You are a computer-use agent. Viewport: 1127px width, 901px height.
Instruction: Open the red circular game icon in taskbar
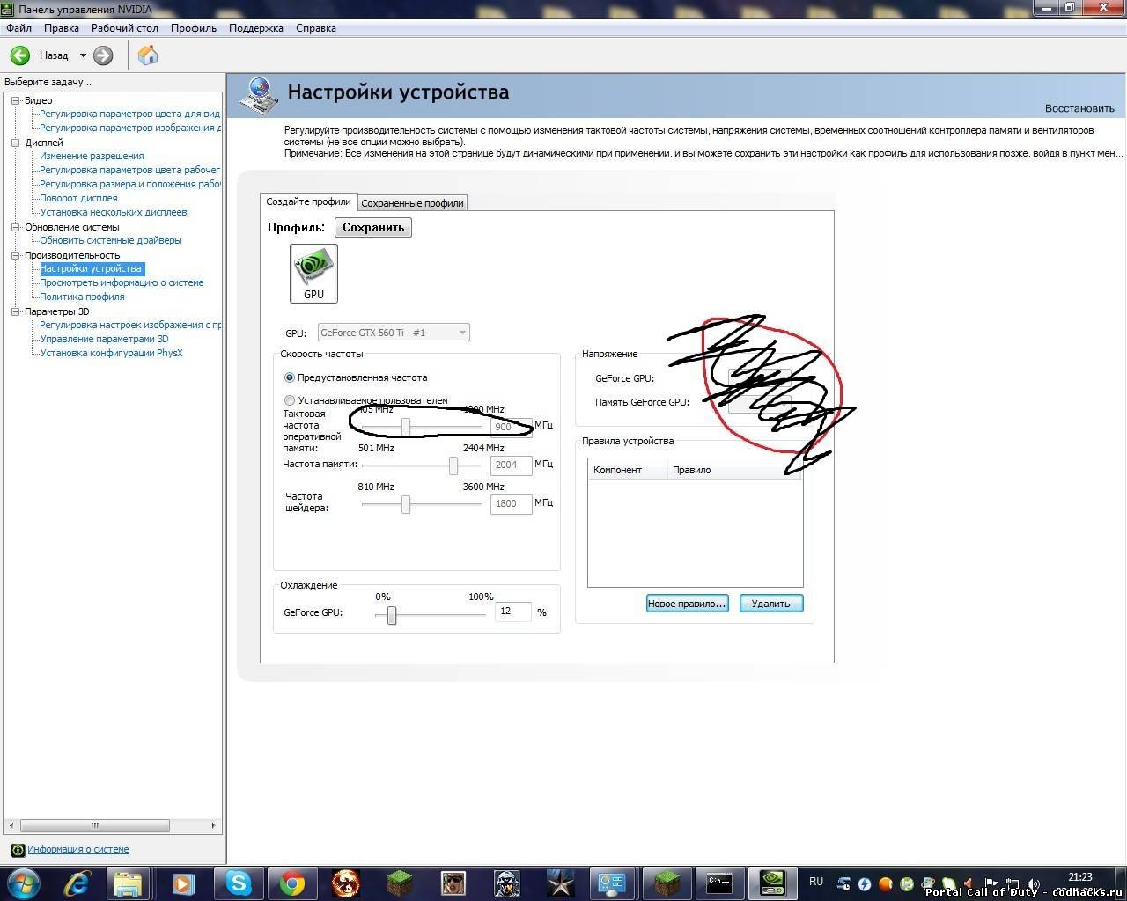(346, 883)
